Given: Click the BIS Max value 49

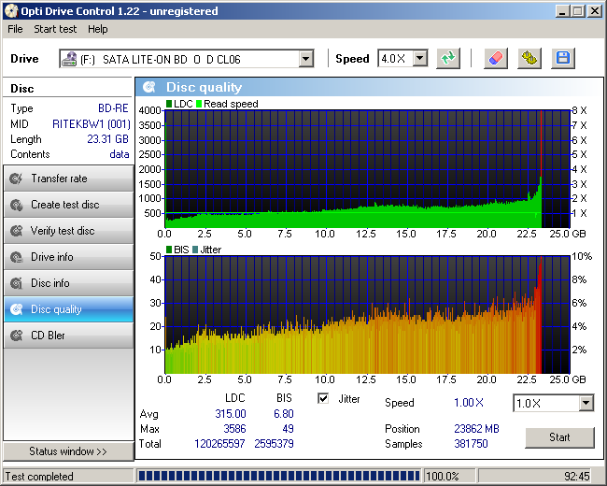Looking at the screenshot, I should tap(288, 429).
